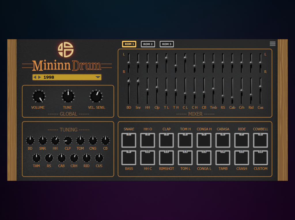Click the next preset right arrow
Screen dimensions: 295x220
coord(39,77)
